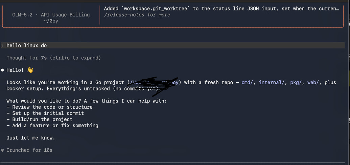Click the API Usage Billing text
Screen dimensions: 350x165
click(65, 15)
